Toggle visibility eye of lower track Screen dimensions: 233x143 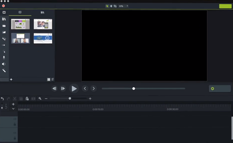[15, 133]
